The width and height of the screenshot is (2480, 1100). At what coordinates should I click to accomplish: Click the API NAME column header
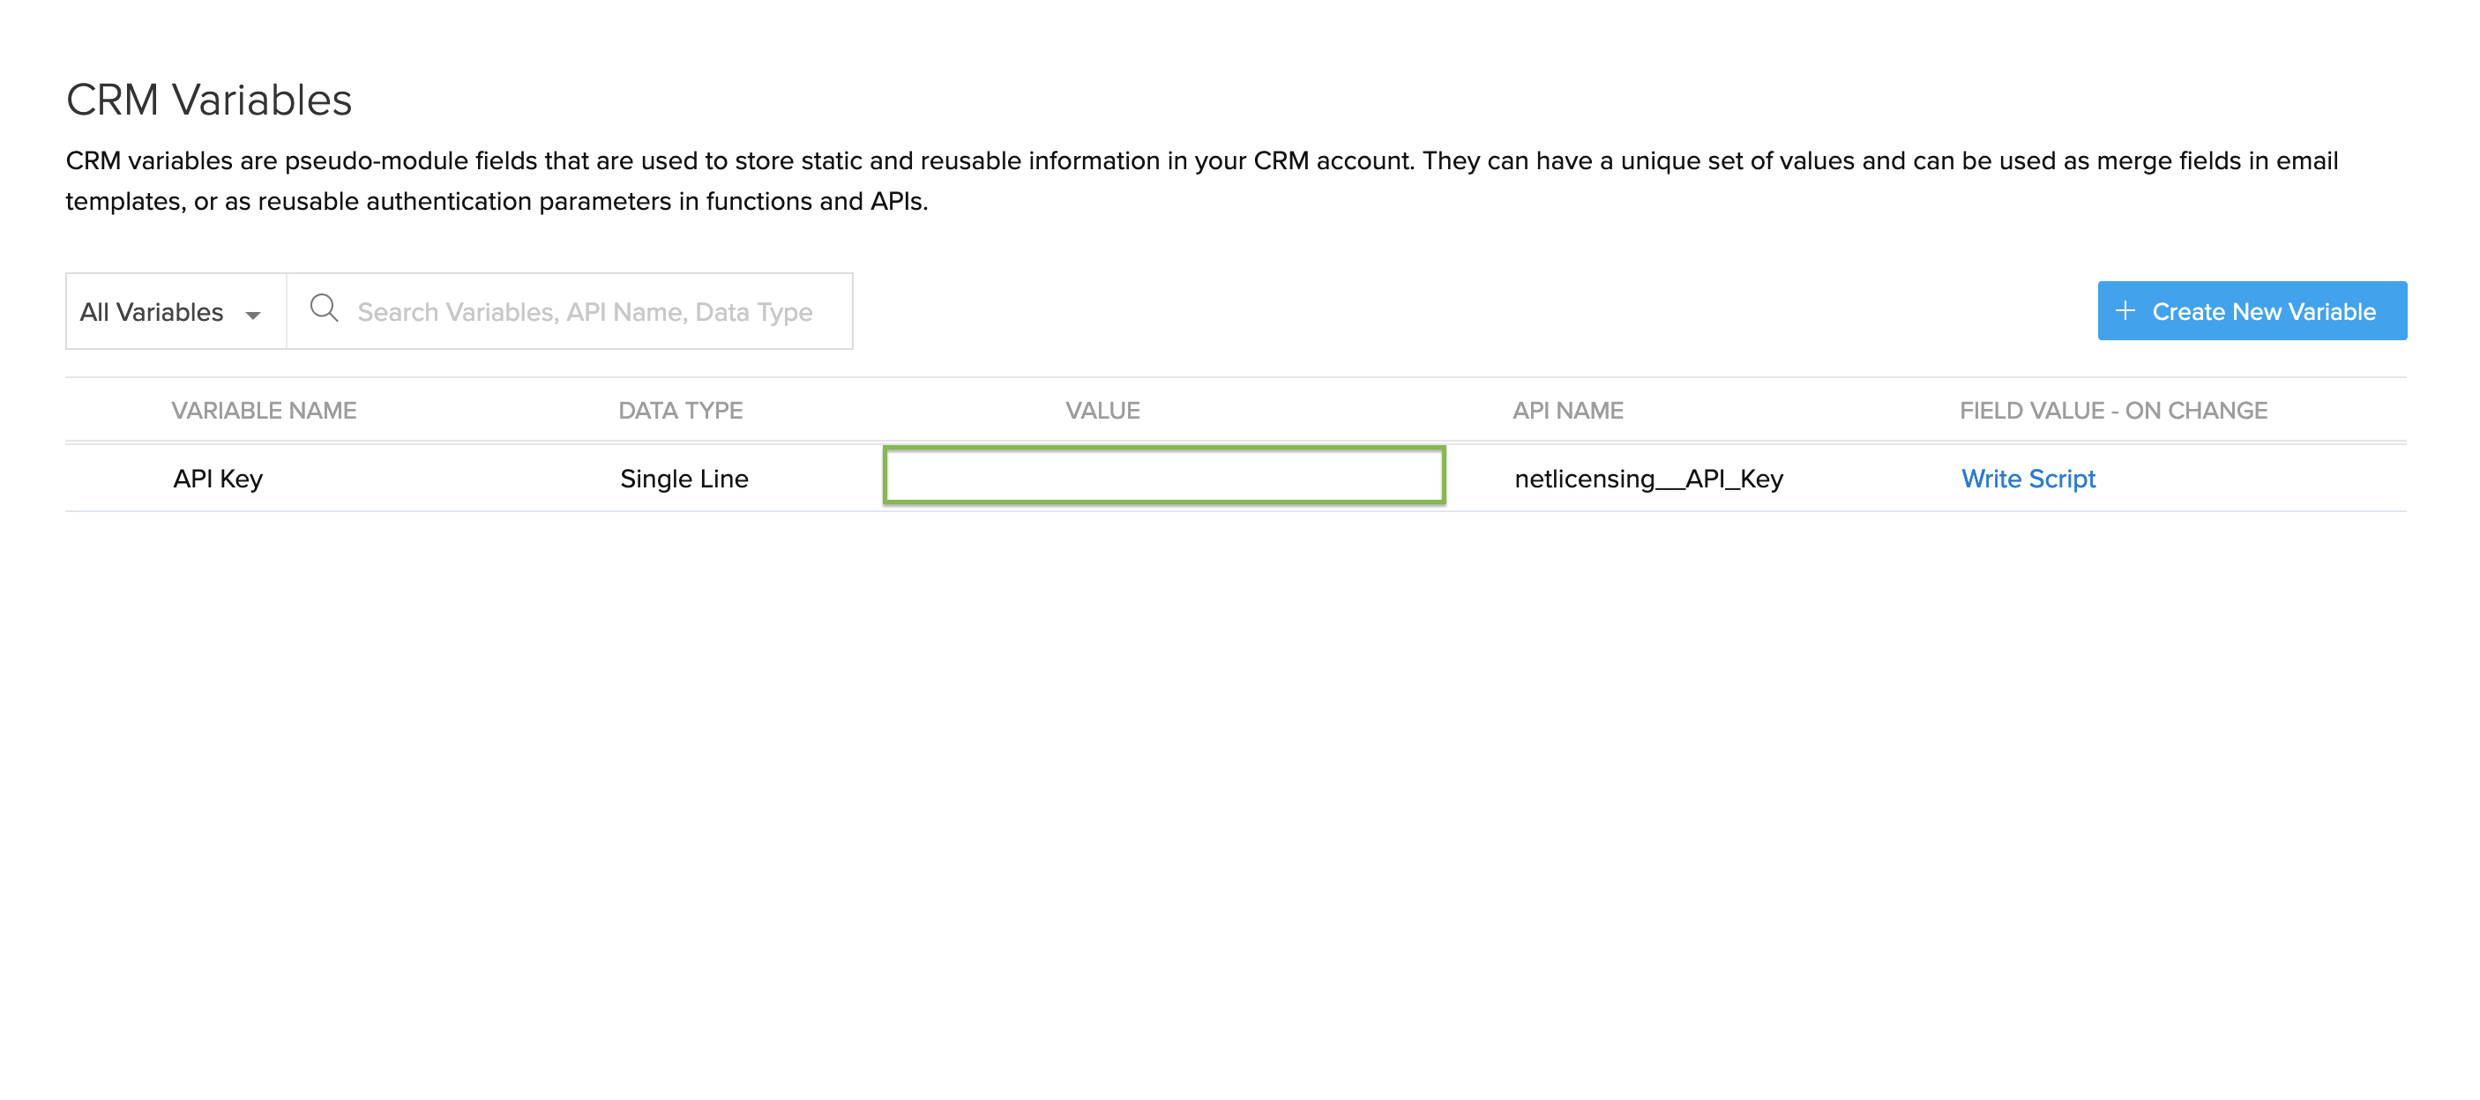tap(1567, 410)
